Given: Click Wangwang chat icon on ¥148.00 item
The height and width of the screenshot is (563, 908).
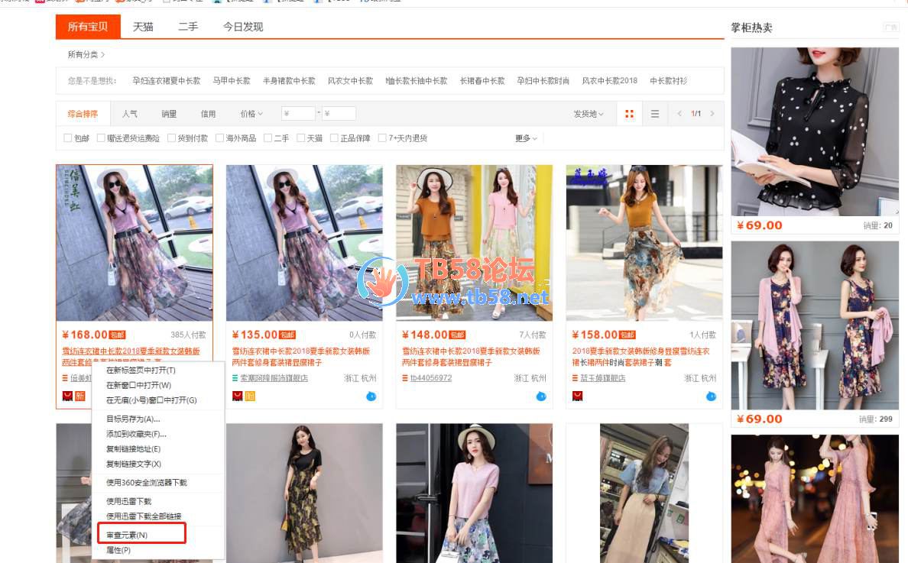Looking at the screenshot, I should [x=541, y=396].
